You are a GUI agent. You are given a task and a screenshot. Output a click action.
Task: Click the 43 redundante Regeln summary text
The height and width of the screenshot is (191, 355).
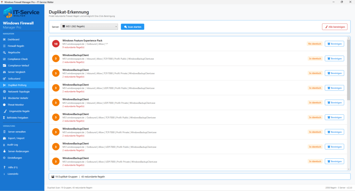(x=93, y=177)
